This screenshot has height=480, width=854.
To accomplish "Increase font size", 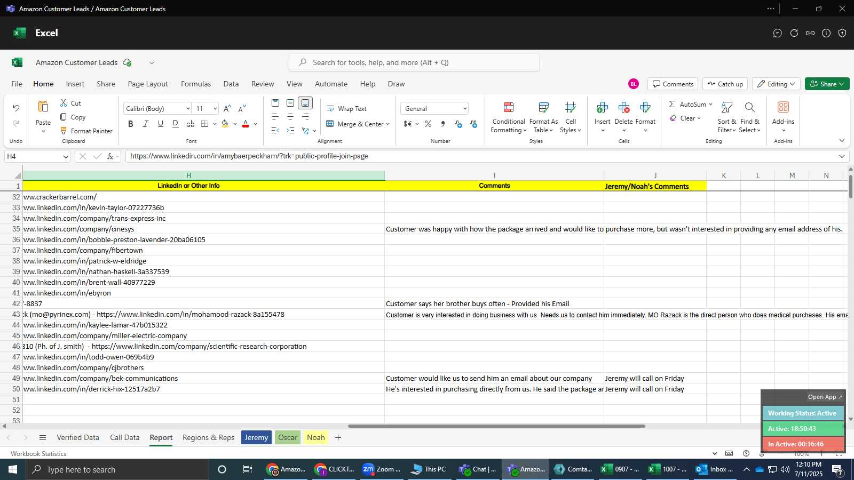I will [227, 108].
